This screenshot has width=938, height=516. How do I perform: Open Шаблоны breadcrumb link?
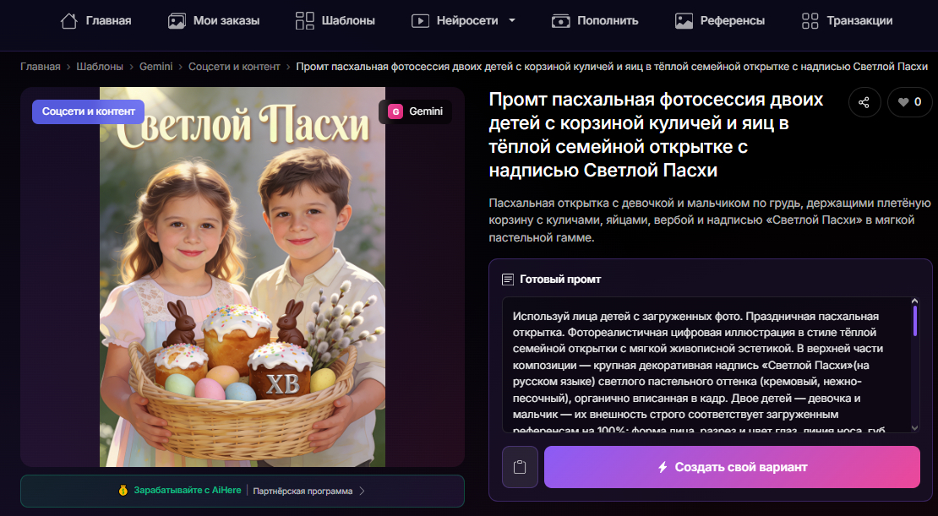(100, 67)
